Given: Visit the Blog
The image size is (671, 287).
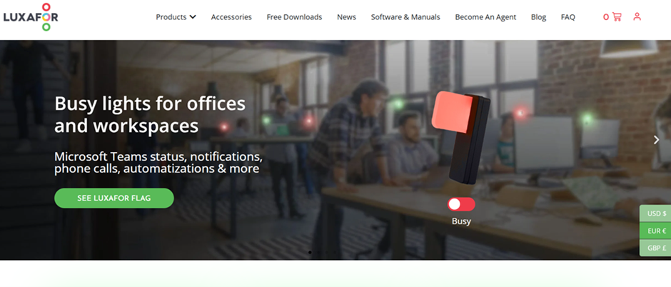Looking at the screenshot, I should pyautogui.click(x=538, y=17).
